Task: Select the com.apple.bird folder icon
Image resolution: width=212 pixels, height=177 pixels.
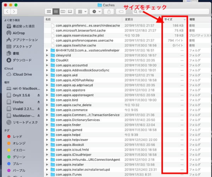Action: [53, 100]
